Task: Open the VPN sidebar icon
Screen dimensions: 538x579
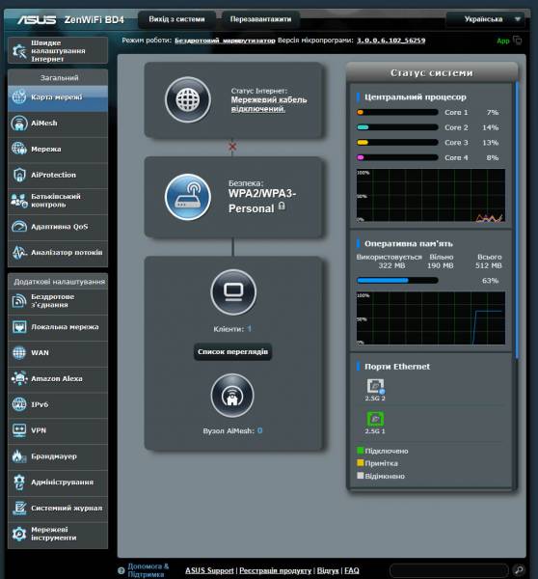Action: (x=19, y=430)
